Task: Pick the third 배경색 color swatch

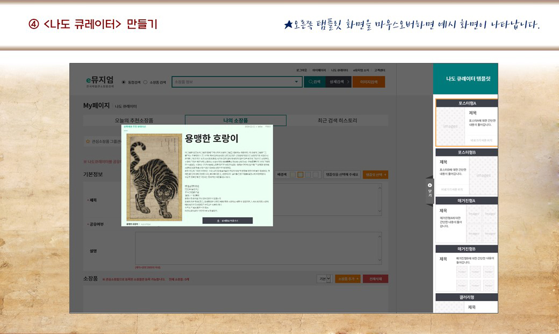Action: tap(308, 174)
